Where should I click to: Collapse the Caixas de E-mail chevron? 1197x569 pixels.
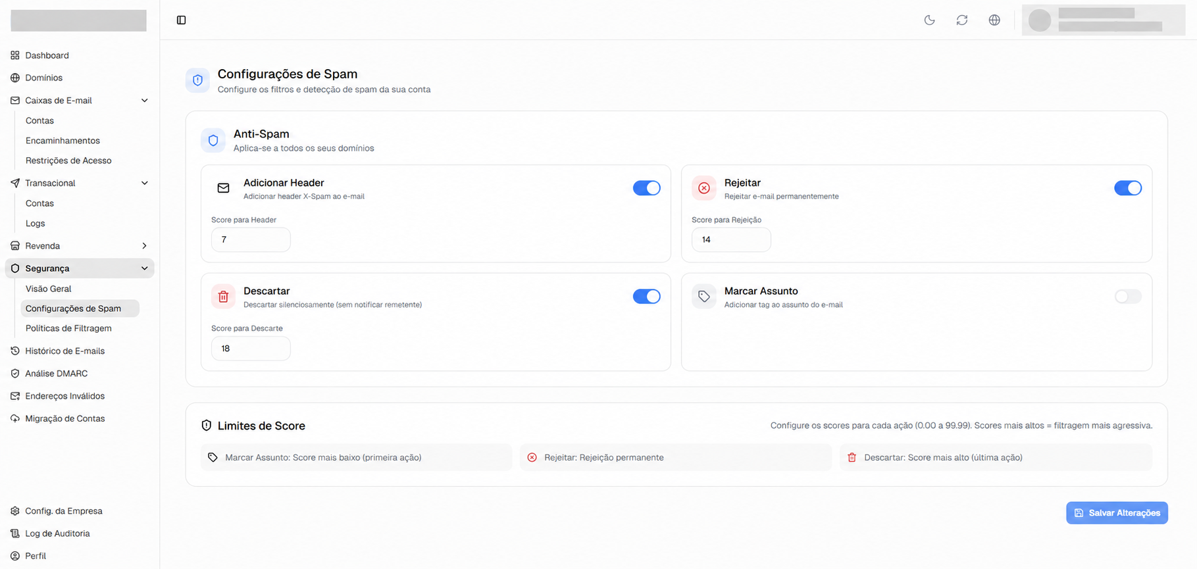(x=145, y=101)
